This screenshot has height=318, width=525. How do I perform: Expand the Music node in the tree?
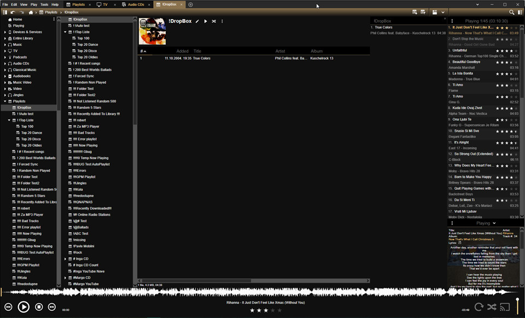[x=5, y=45]
